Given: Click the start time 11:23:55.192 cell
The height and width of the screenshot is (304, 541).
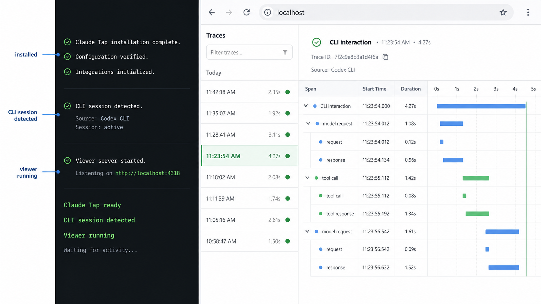Looking at the screenshot, I should point(376,214).
